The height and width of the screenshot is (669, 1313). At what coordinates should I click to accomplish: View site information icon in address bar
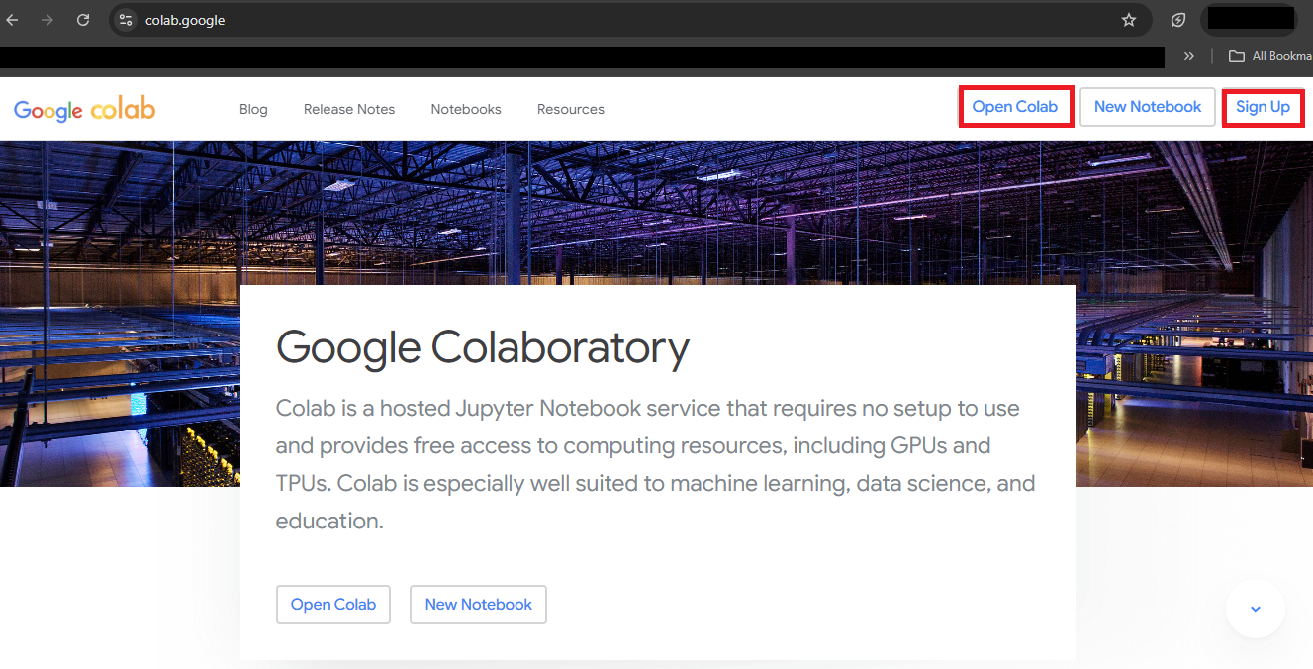pos(125,20)
